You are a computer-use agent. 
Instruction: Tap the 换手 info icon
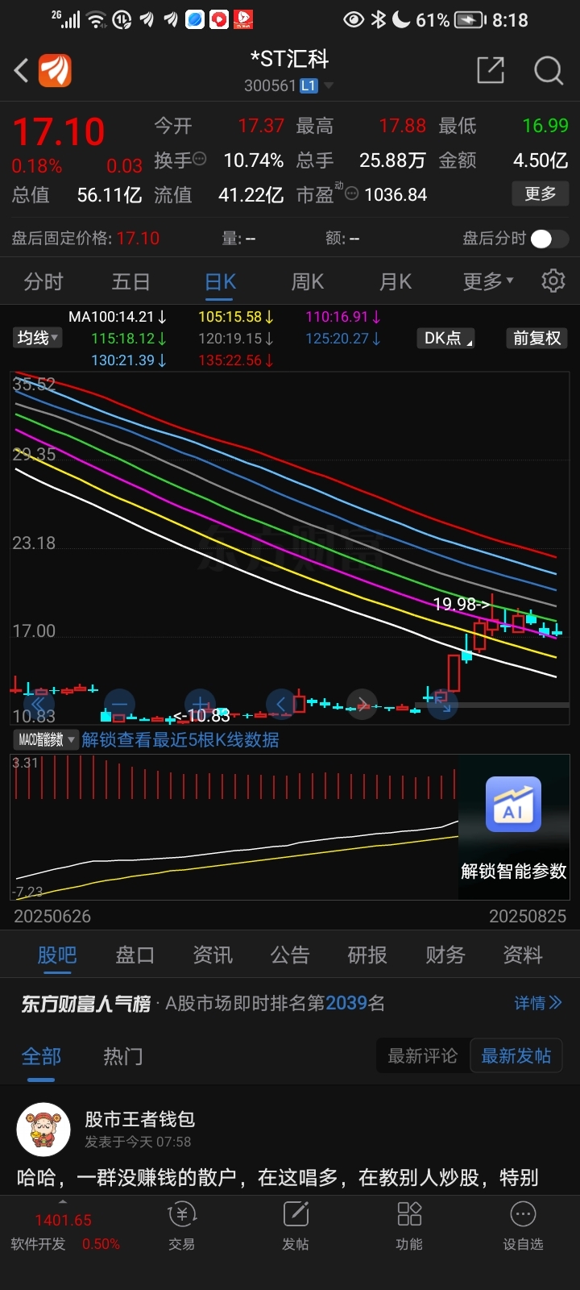(200, 159)
